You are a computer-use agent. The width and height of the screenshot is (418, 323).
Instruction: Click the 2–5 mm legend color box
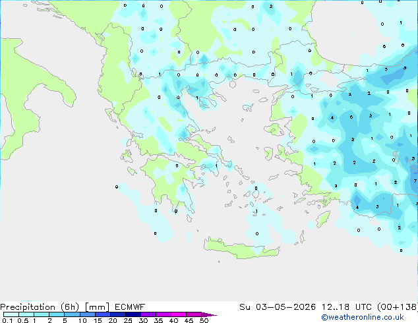[x=57, y=314]
